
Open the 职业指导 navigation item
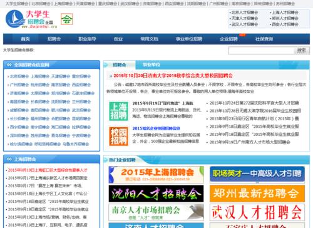pos(87,39)
